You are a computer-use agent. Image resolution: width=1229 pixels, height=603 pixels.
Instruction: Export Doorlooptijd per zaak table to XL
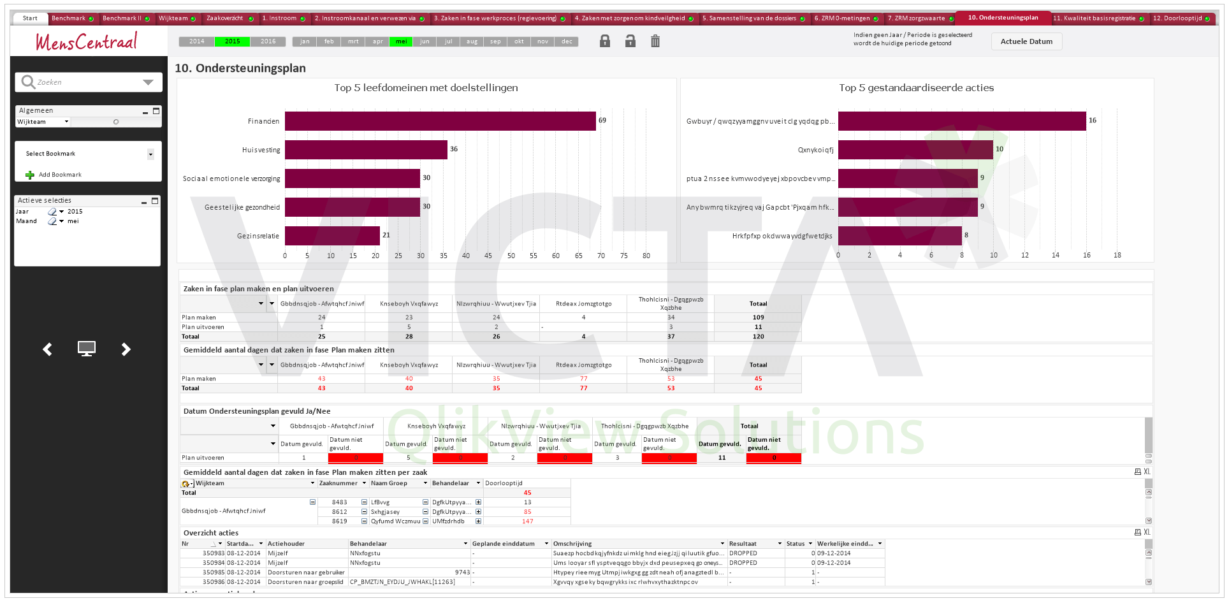(1147, 472)
